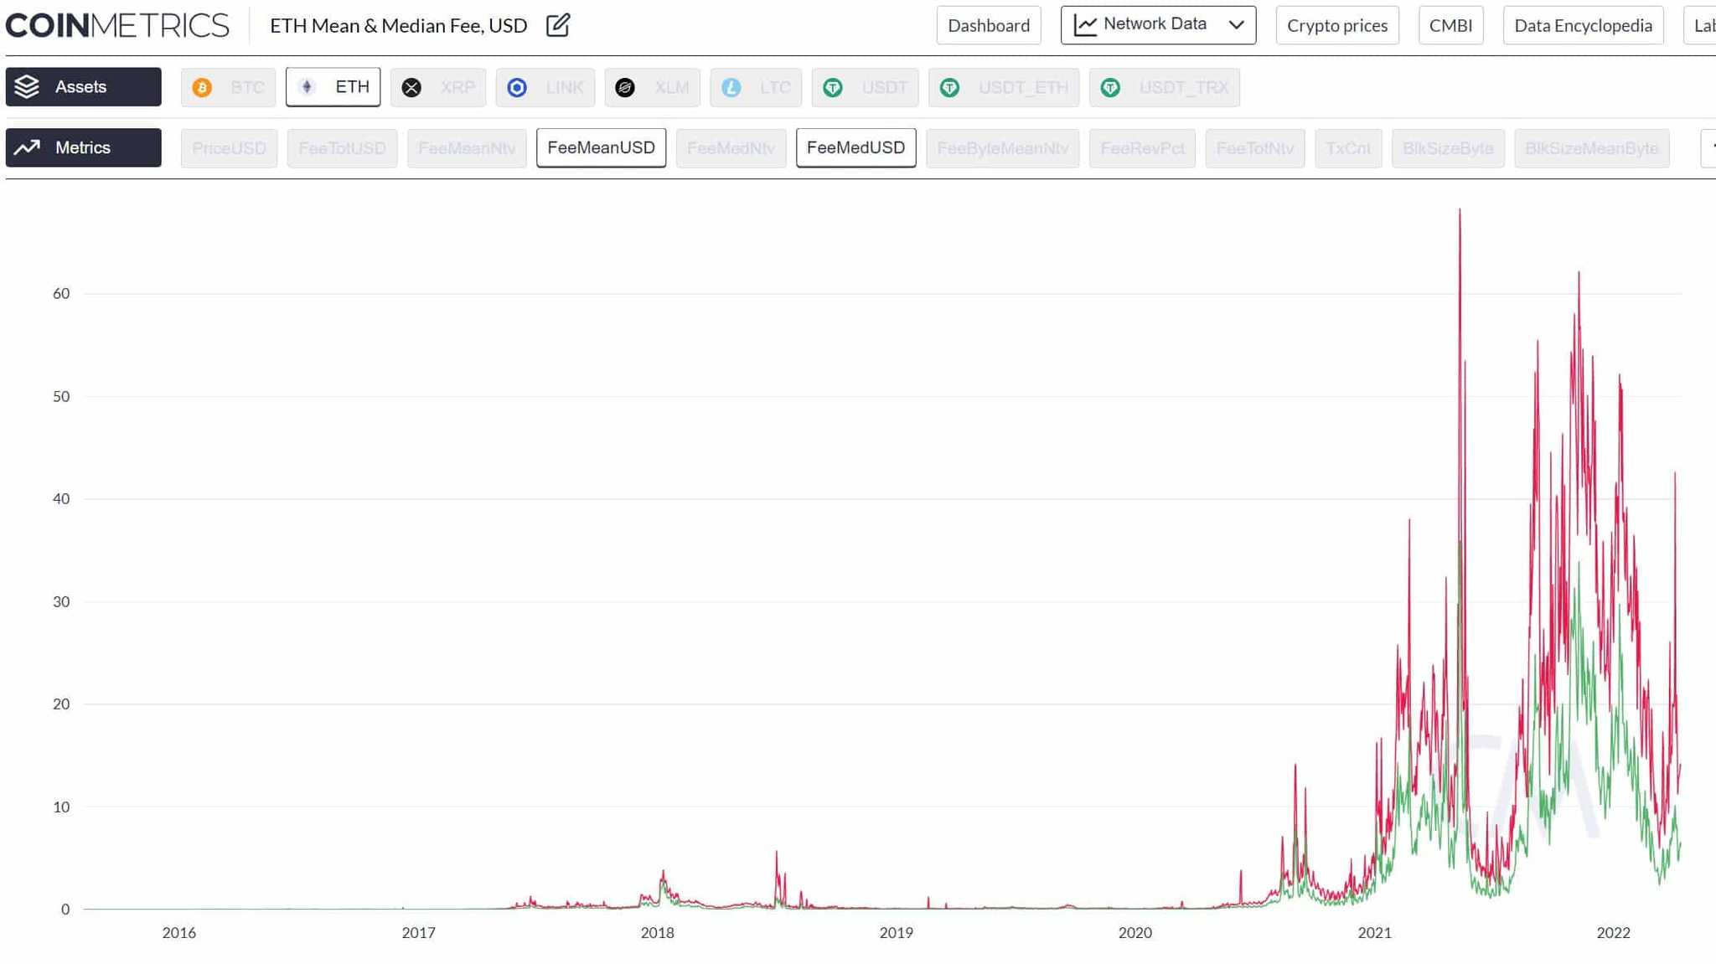1716x964 pixels.
Task: Enable the PriceUSD metric
Action: coord(229,147)
